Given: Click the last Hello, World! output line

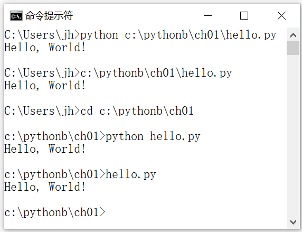Looking at the screenshot, I should (x=45, y=187).
